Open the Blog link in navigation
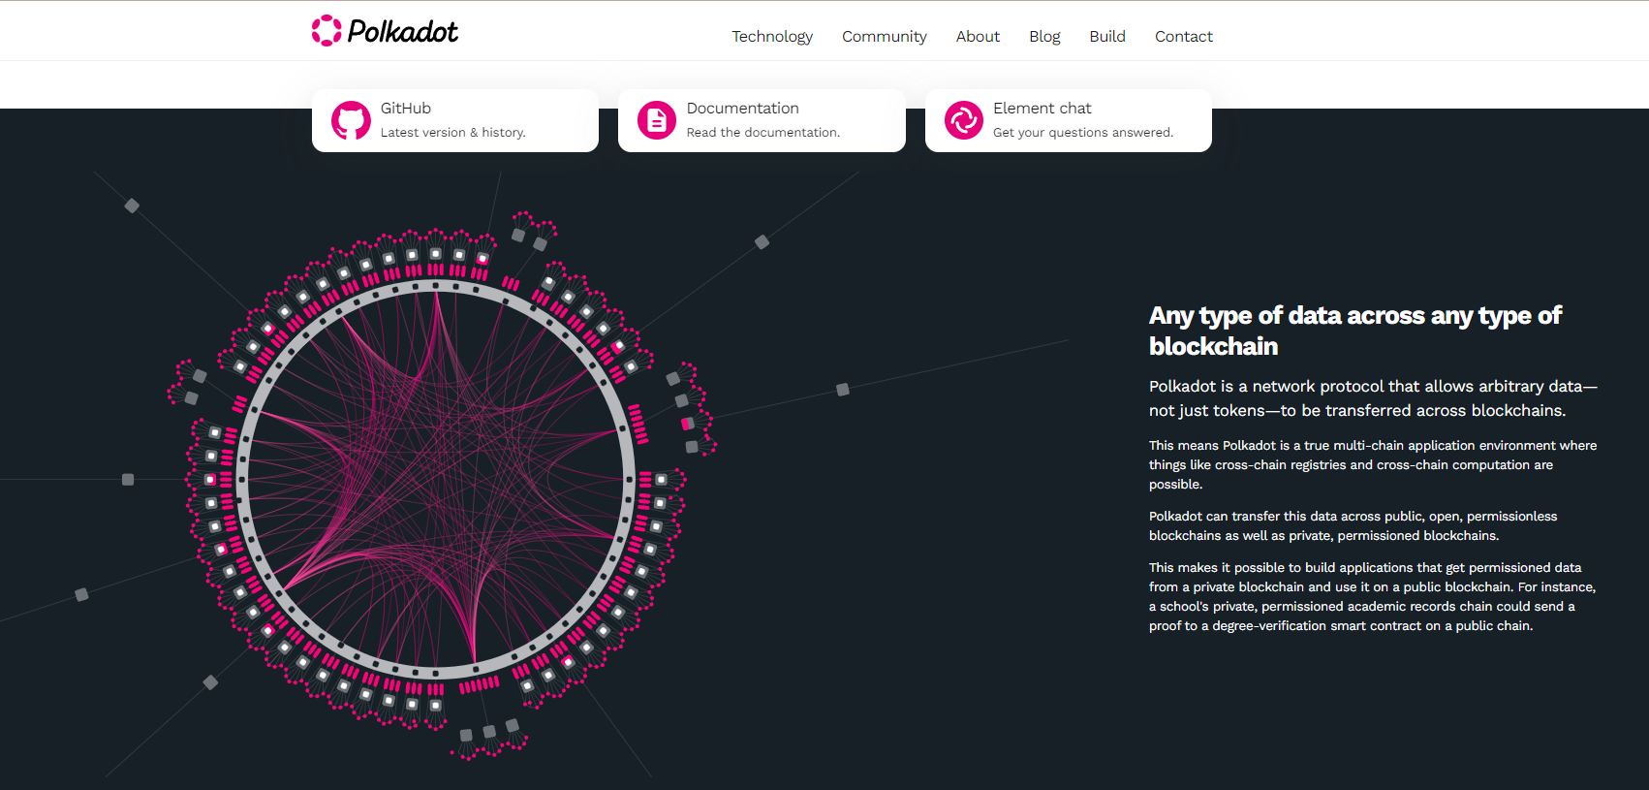The image size is (1649, 790). [1044, 36]
